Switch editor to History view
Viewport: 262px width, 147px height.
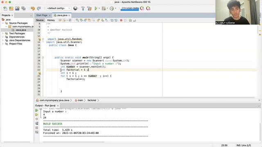pyautogui.click(x=51, y=20)
